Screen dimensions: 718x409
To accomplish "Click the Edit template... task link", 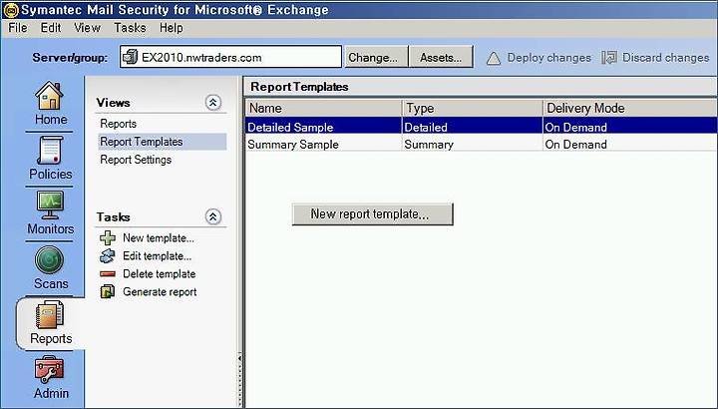I will [158, 256].
